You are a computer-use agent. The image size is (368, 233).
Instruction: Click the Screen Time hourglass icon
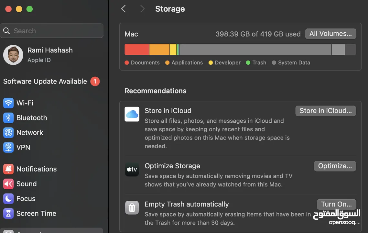[8, 214]
